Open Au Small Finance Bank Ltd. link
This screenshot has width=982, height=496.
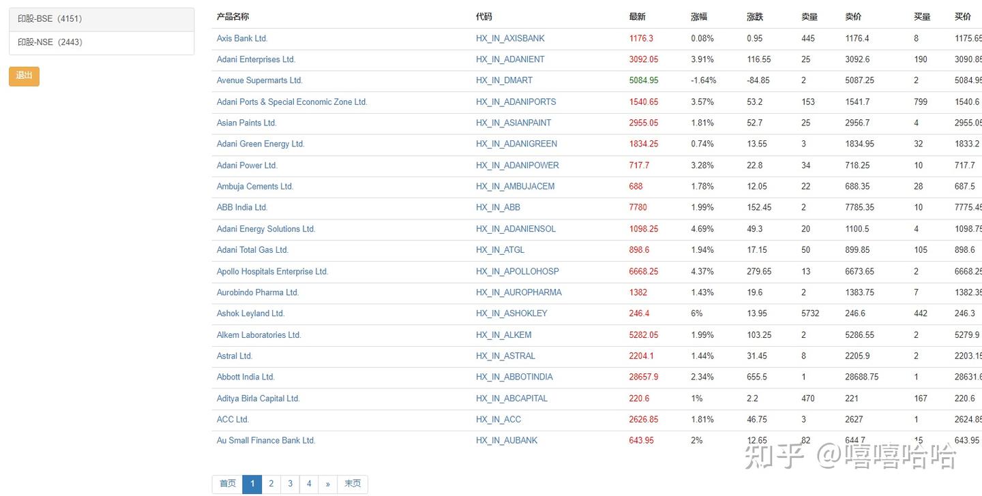(x=266, y=440)
